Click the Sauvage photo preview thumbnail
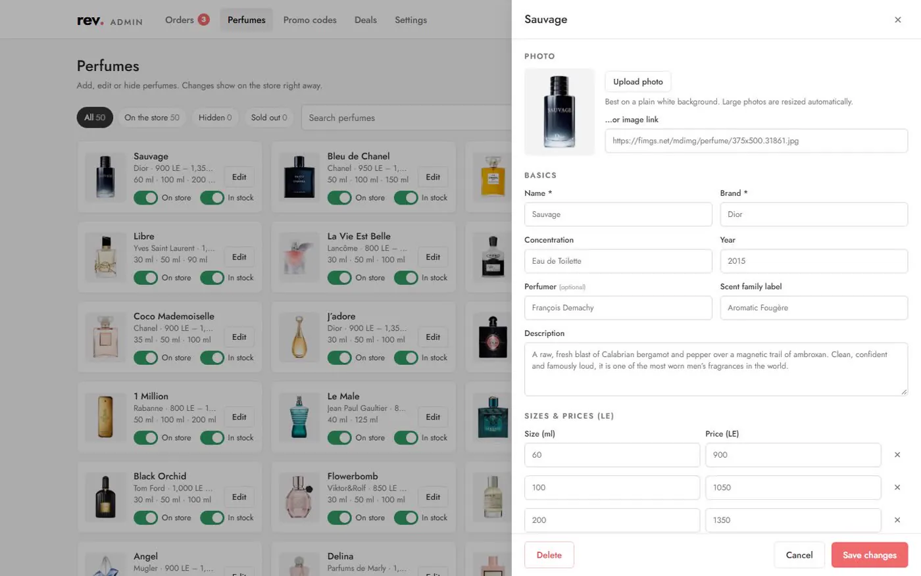Screen dimensions: 921x576 pos(559,112)
